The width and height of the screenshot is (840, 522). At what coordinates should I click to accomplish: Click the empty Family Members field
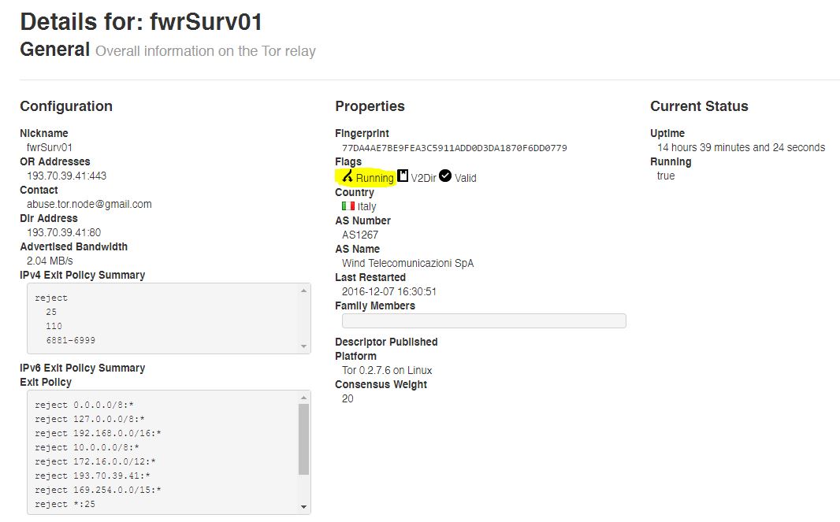pos(484,320)
